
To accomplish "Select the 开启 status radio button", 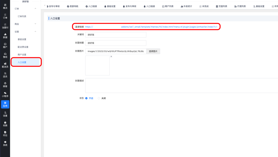I will coord(87,98).
